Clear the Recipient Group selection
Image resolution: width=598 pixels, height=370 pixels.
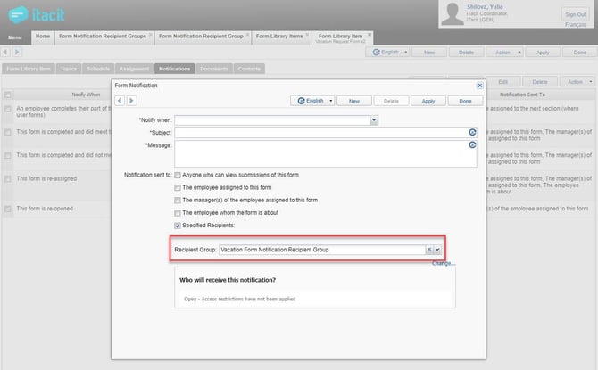pyautogui.click(x=429, y=250)
